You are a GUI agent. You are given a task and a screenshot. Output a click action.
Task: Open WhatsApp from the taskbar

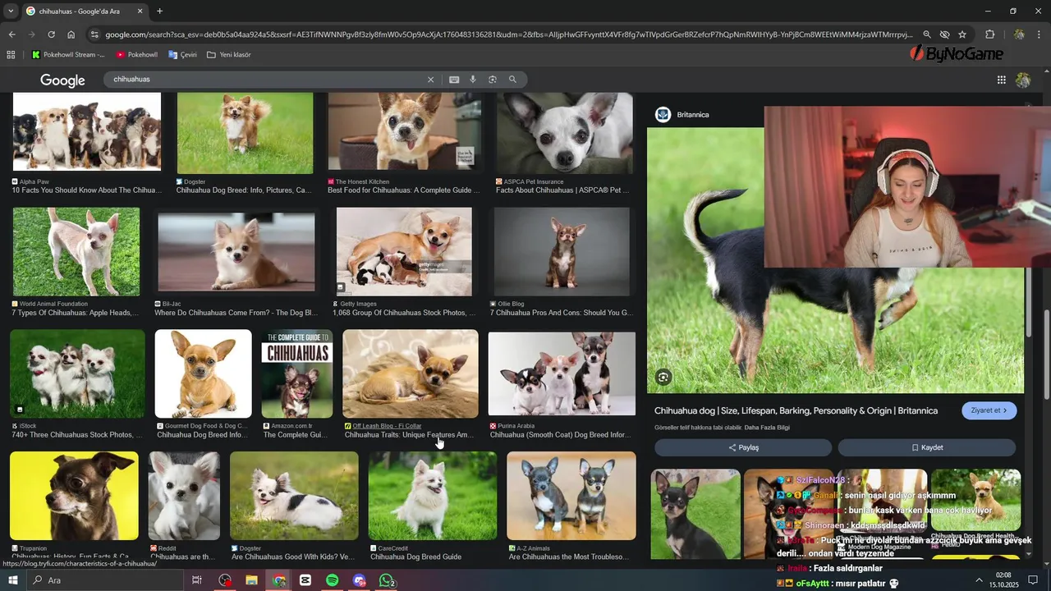click(386, 580)
